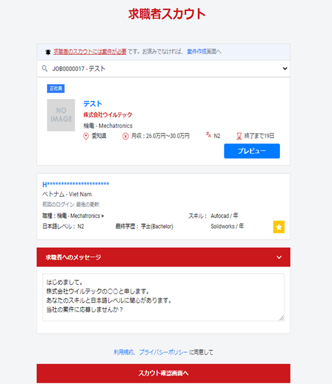
Task: Click the テスト job title link
Action: point(92,104)
